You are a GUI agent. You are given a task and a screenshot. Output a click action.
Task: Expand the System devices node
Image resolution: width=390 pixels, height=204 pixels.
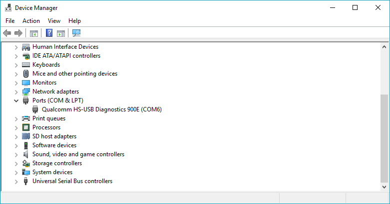point(16,172)
